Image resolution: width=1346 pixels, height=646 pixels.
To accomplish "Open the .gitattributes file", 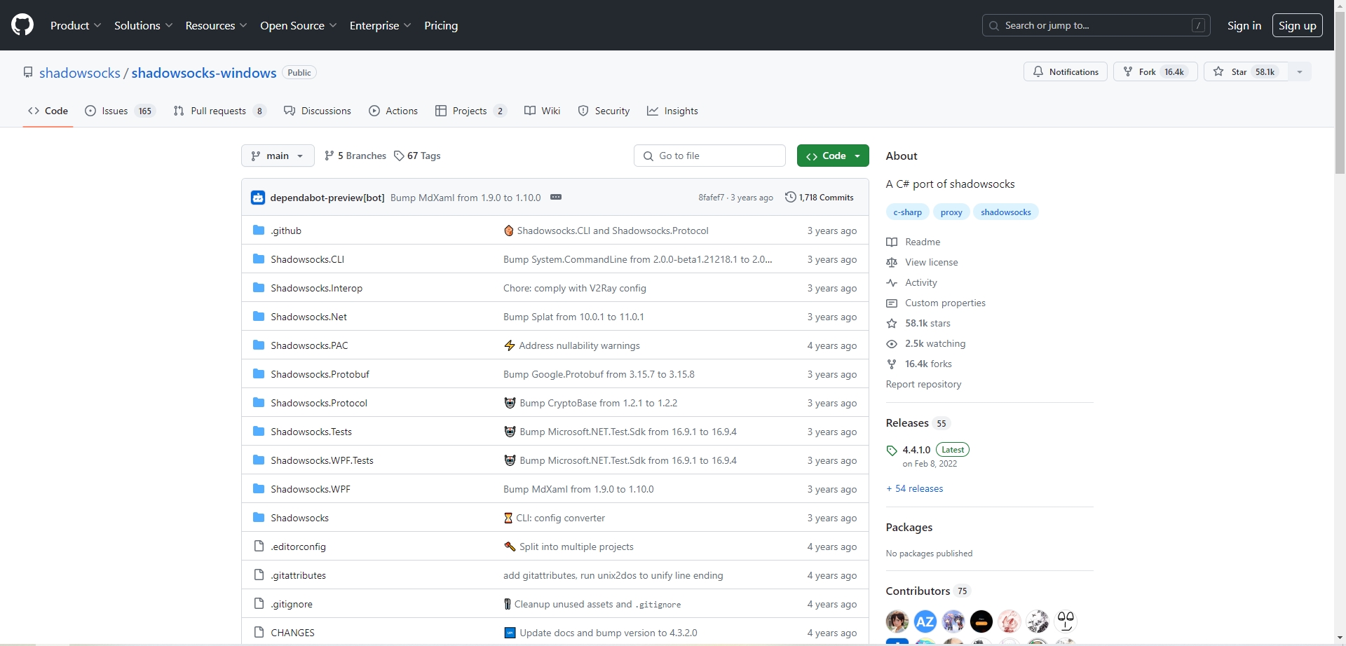I will (x=298, y=575).
